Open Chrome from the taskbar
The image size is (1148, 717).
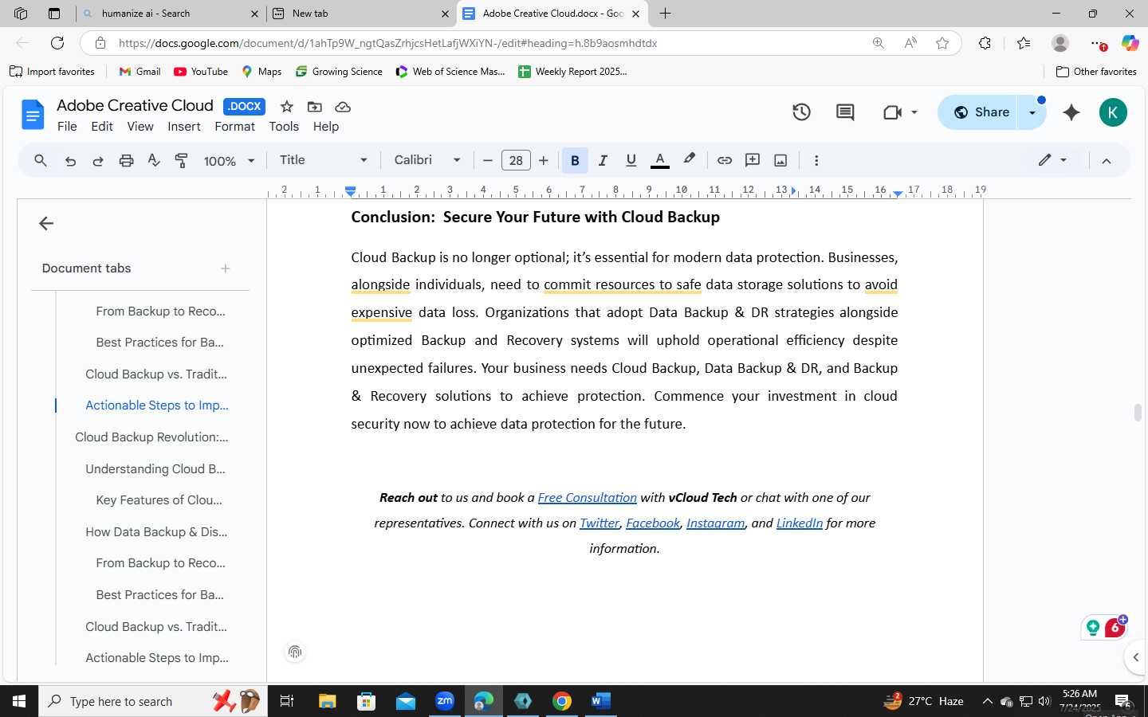[x=562, y=701]
